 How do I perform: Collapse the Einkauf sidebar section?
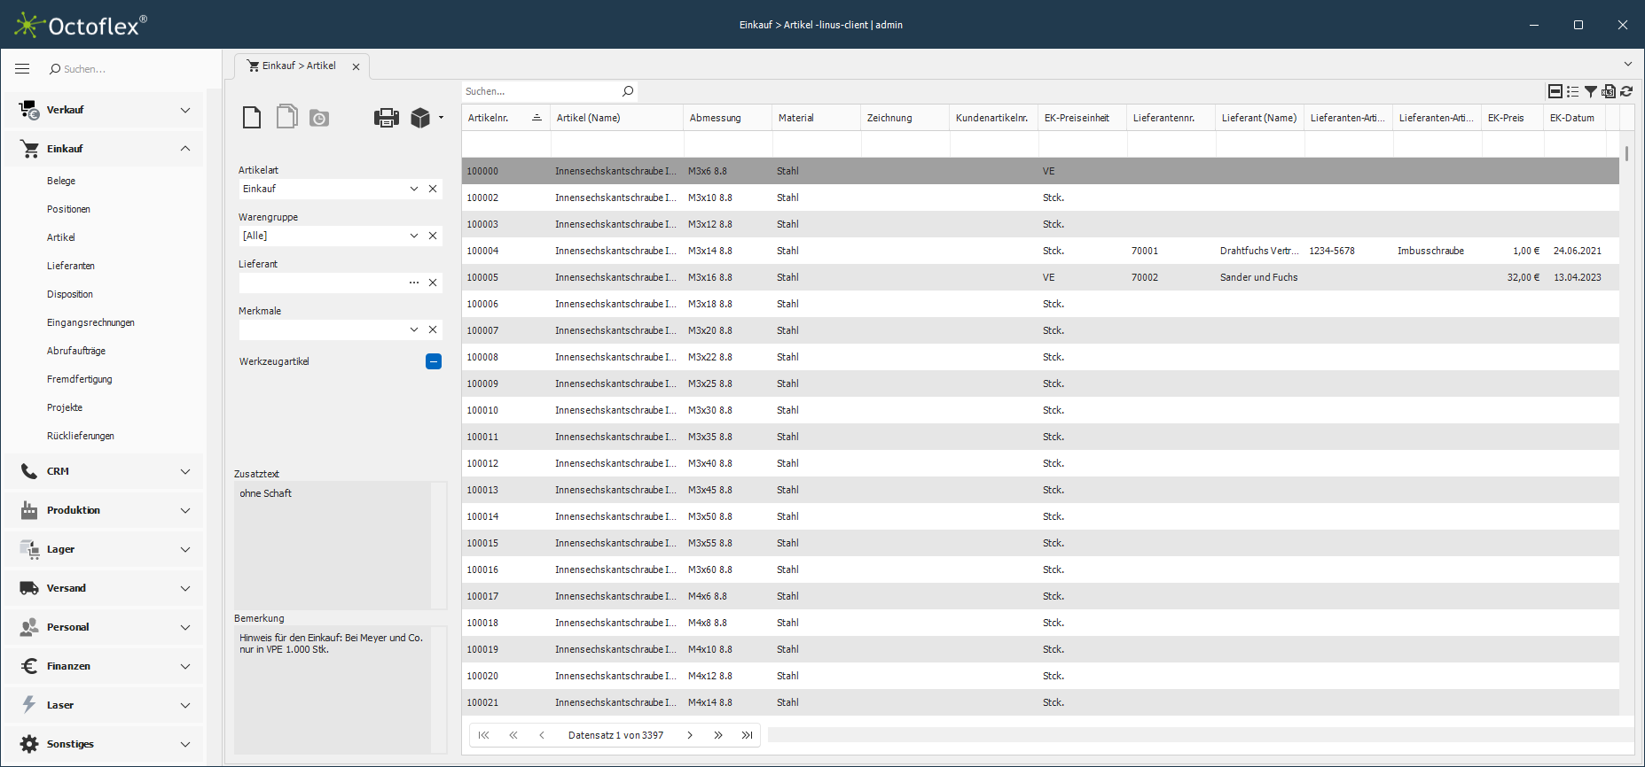pyautogui.click(x=185, y=149)
